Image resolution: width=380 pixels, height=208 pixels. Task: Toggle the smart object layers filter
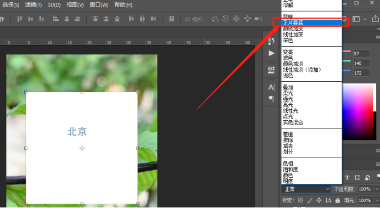[367, 178]
